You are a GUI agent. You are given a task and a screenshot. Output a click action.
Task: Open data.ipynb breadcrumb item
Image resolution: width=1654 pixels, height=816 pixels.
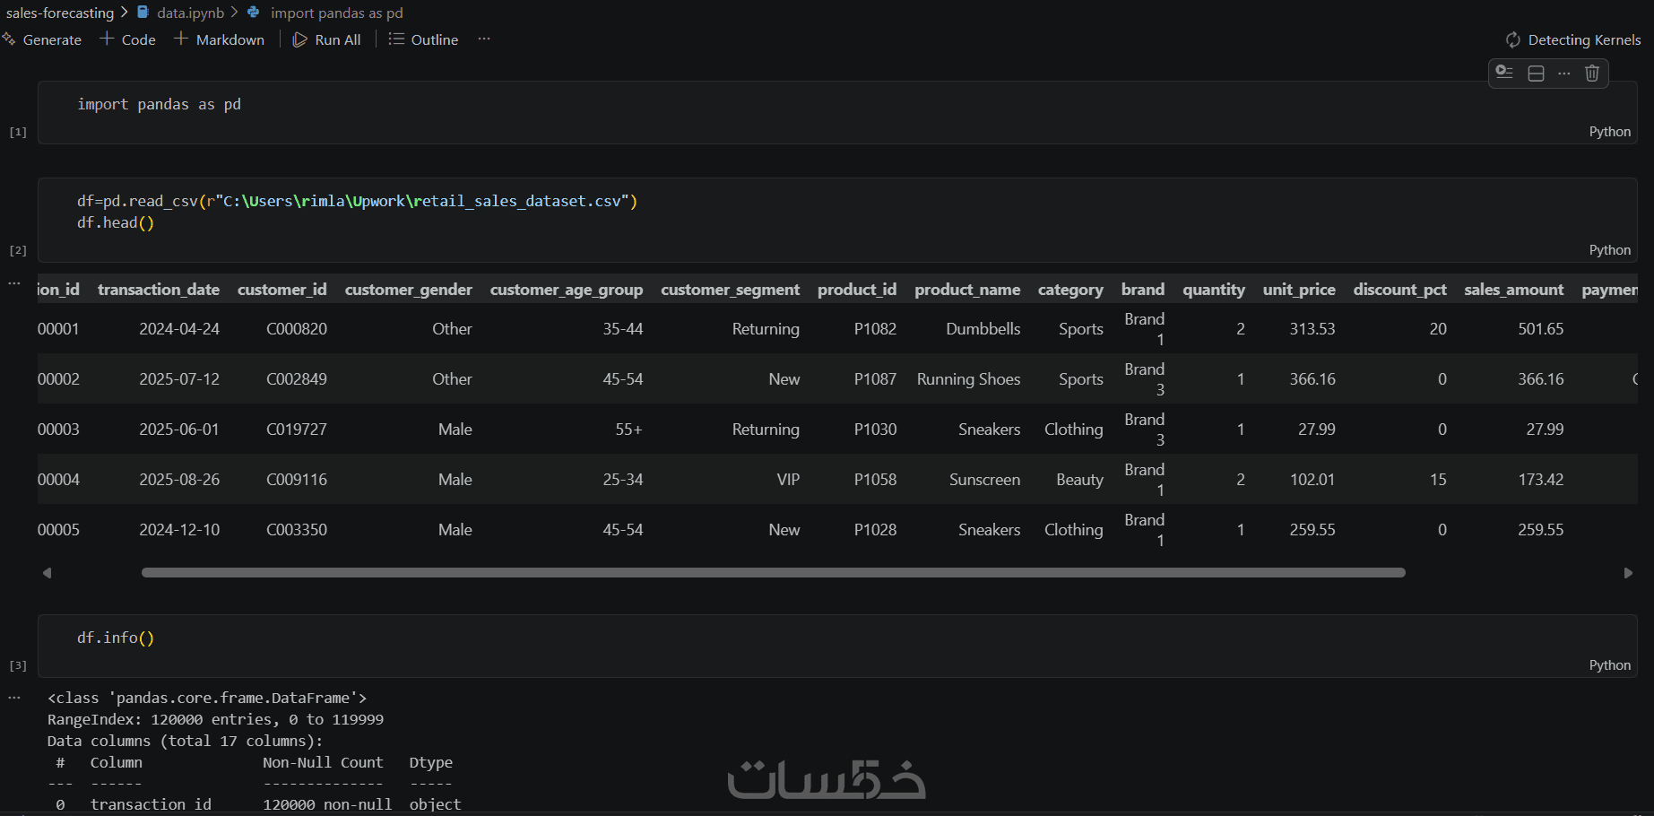point(181,13)
